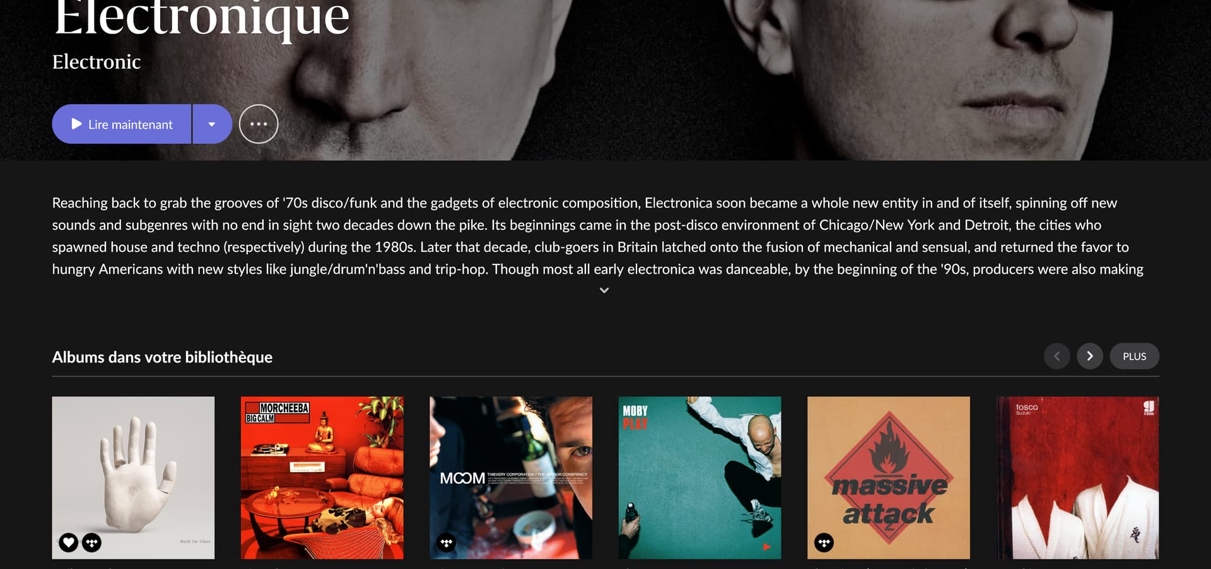Open the Tosca Suzuki album cover
Image resolution: width=1211 pixels, height=569 pixels.
coord(1078,478)
